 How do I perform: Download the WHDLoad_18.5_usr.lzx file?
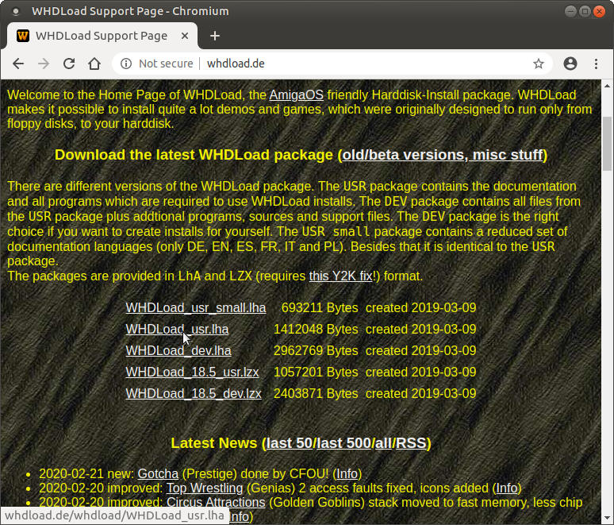(x=193, y=373)
